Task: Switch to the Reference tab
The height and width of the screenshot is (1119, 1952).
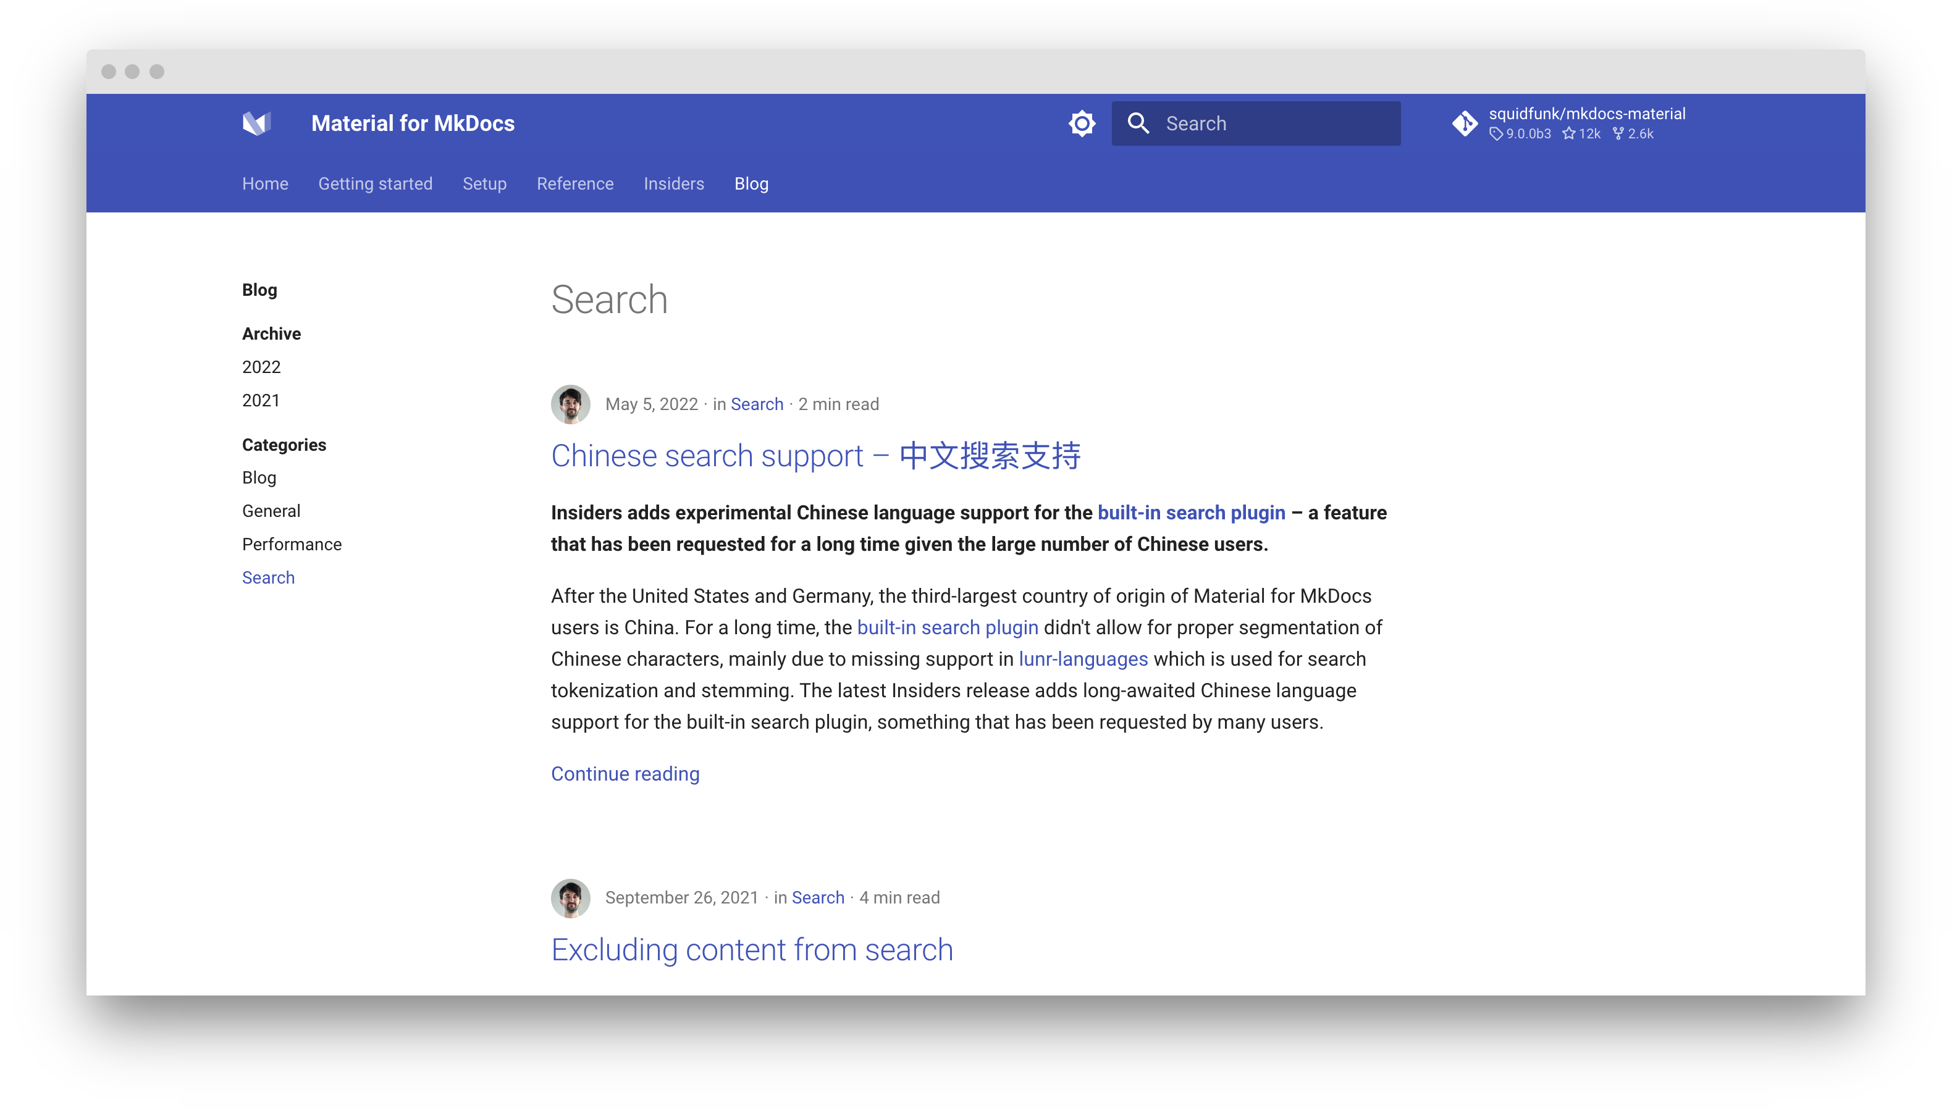Action: tap(575, 183)
